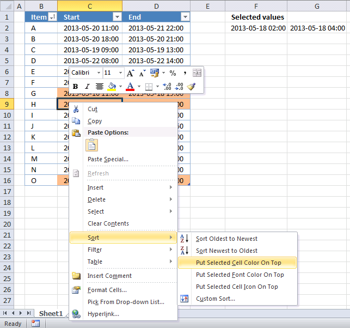The height and width of the screenshot is (328, 350).
Task: Choose Clear Contents in context menu
Action: coord(124,223)
